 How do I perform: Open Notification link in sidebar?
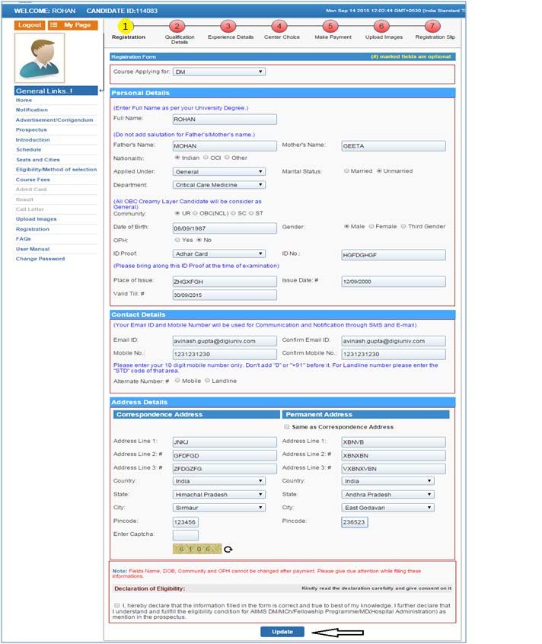point(32,110)
